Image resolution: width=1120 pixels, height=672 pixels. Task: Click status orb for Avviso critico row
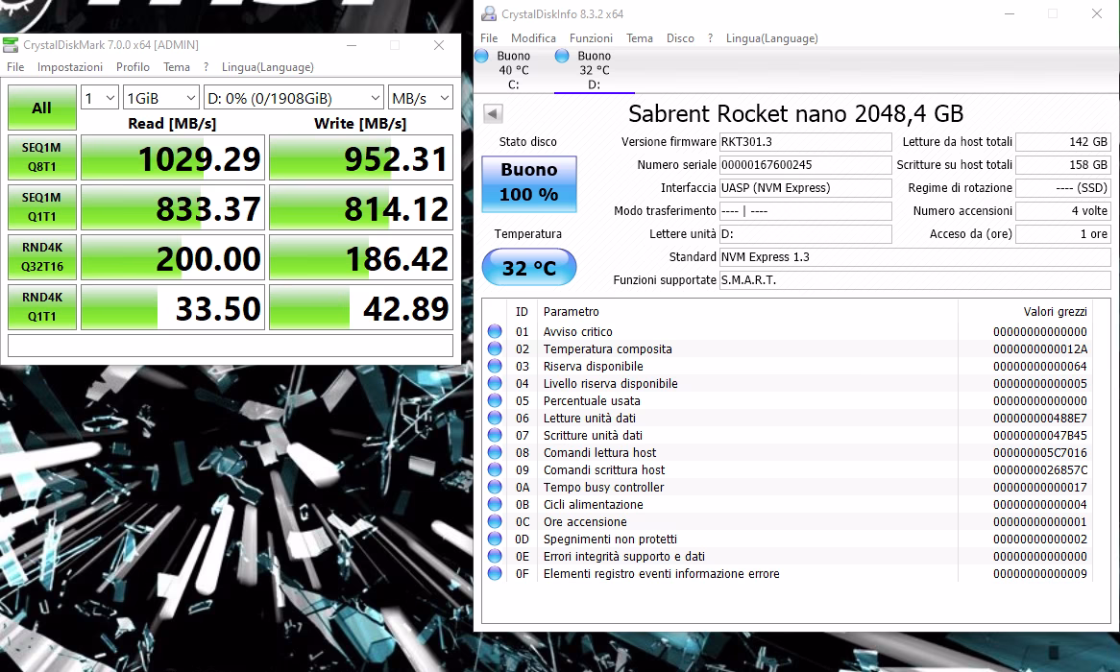coord(495,331)
